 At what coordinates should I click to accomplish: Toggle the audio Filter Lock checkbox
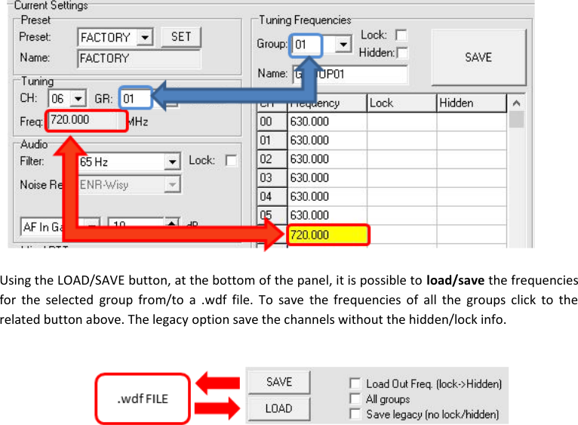[x=231, y=161]
